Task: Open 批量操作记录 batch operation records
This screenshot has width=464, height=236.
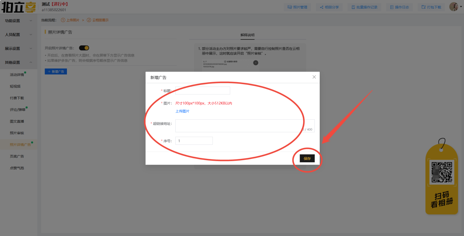Action: [x=364, y=7]
